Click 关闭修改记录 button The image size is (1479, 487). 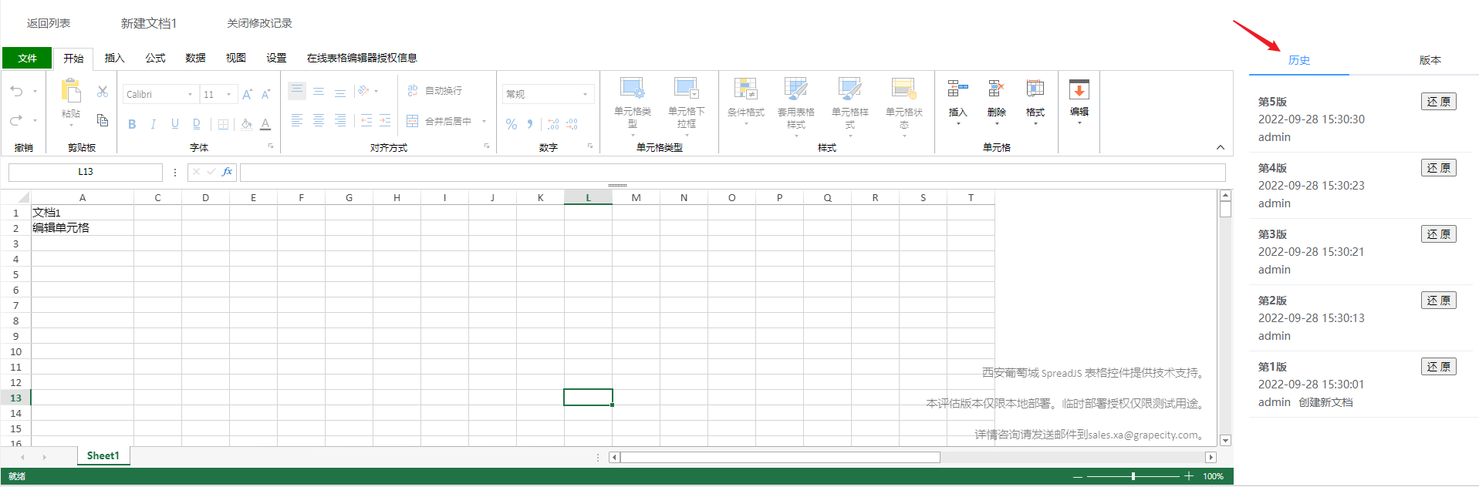[259, 23]
